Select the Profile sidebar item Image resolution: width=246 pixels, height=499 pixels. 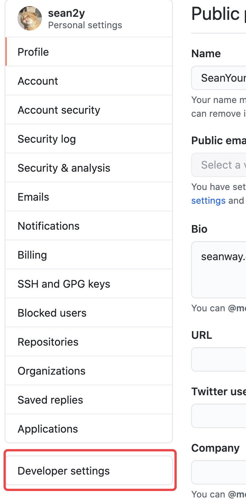(x=33, y=52)
